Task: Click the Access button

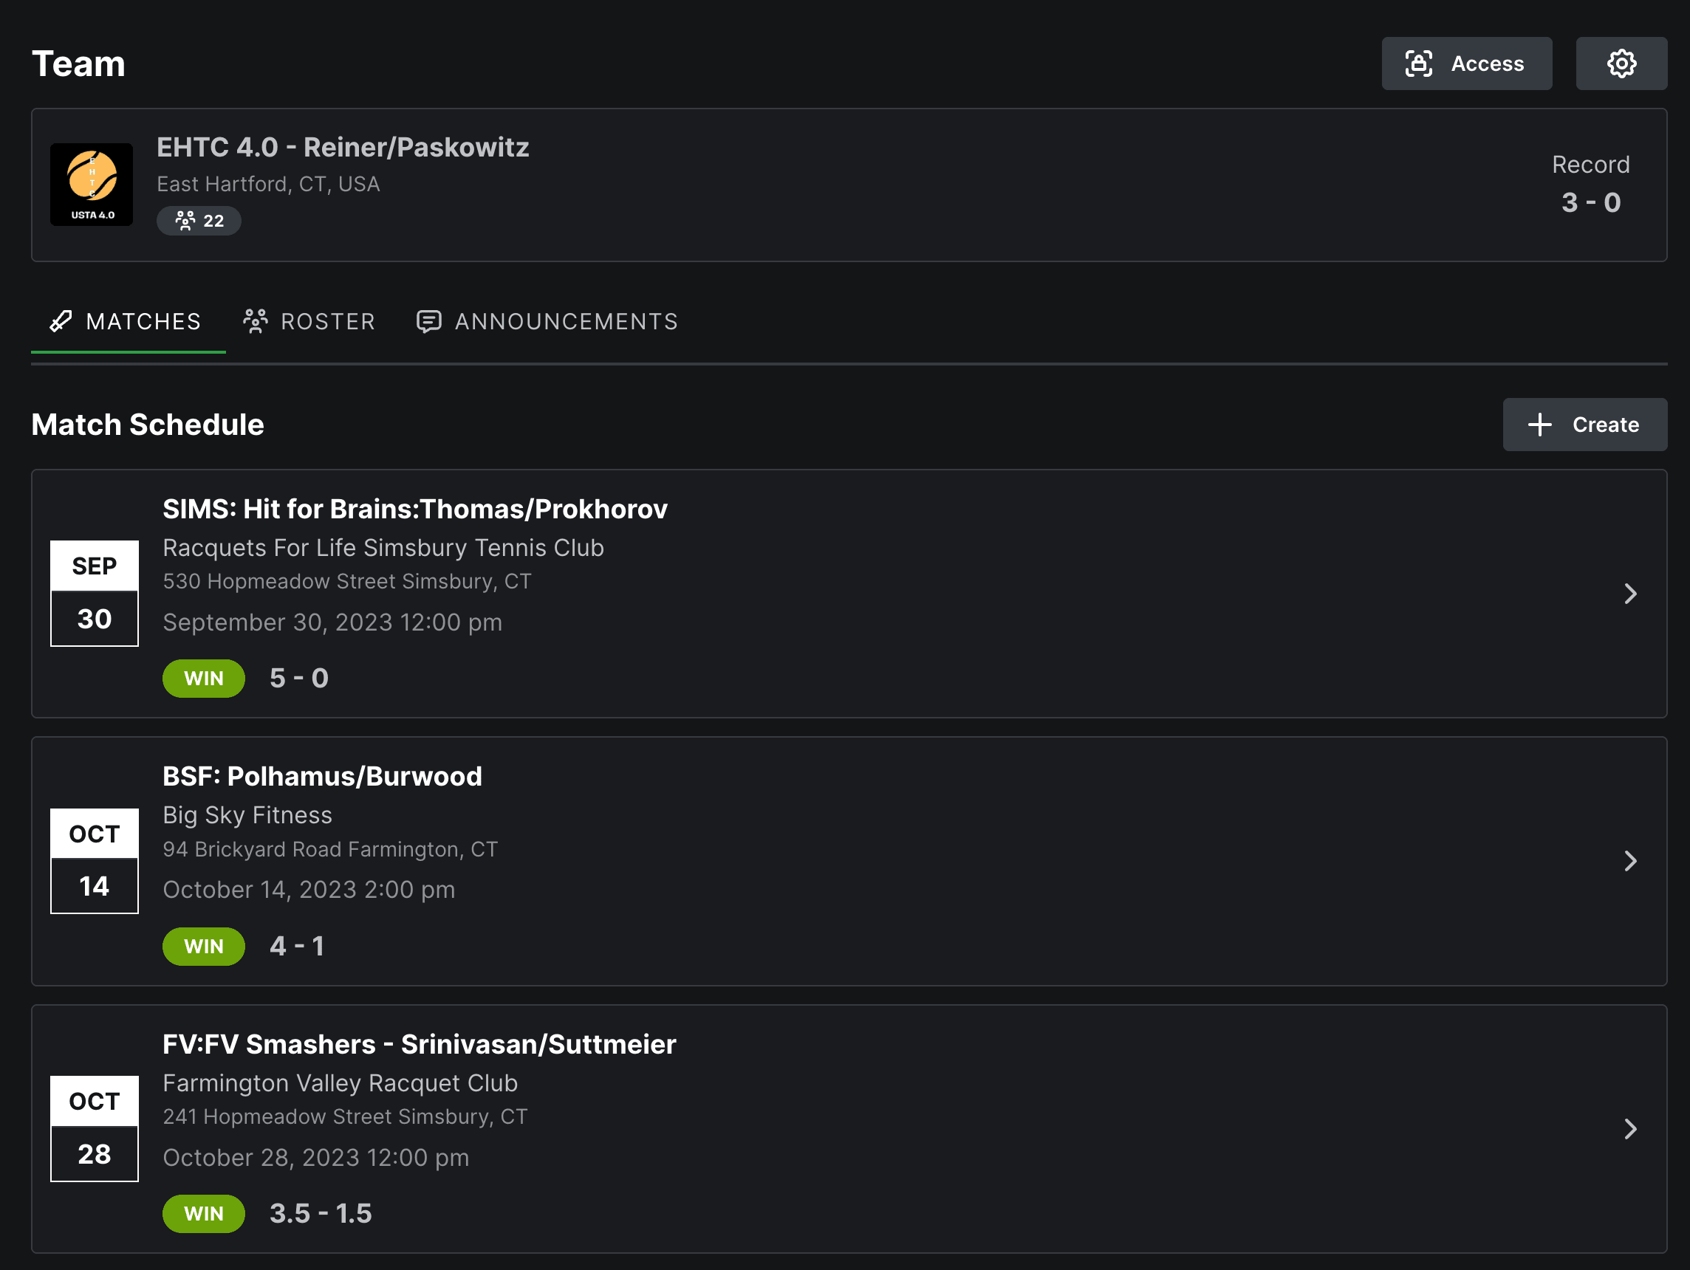Action: coord(1466,63)
